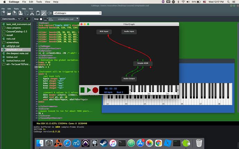Select tootus.csd in the file list

[x=16, y=57]
